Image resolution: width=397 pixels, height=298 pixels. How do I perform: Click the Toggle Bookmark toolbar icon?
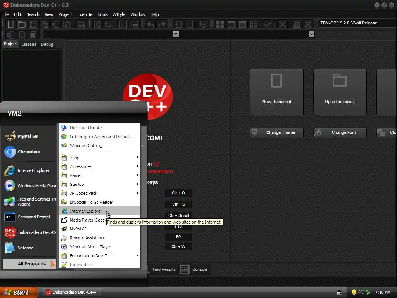pyautogui.click(x=22, y=35)
